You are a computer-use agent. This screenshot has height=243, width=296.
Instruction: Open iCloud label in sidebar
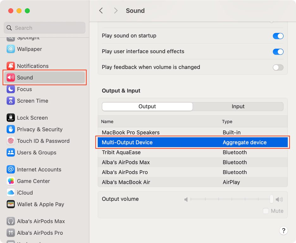click(x=25, y=193)
